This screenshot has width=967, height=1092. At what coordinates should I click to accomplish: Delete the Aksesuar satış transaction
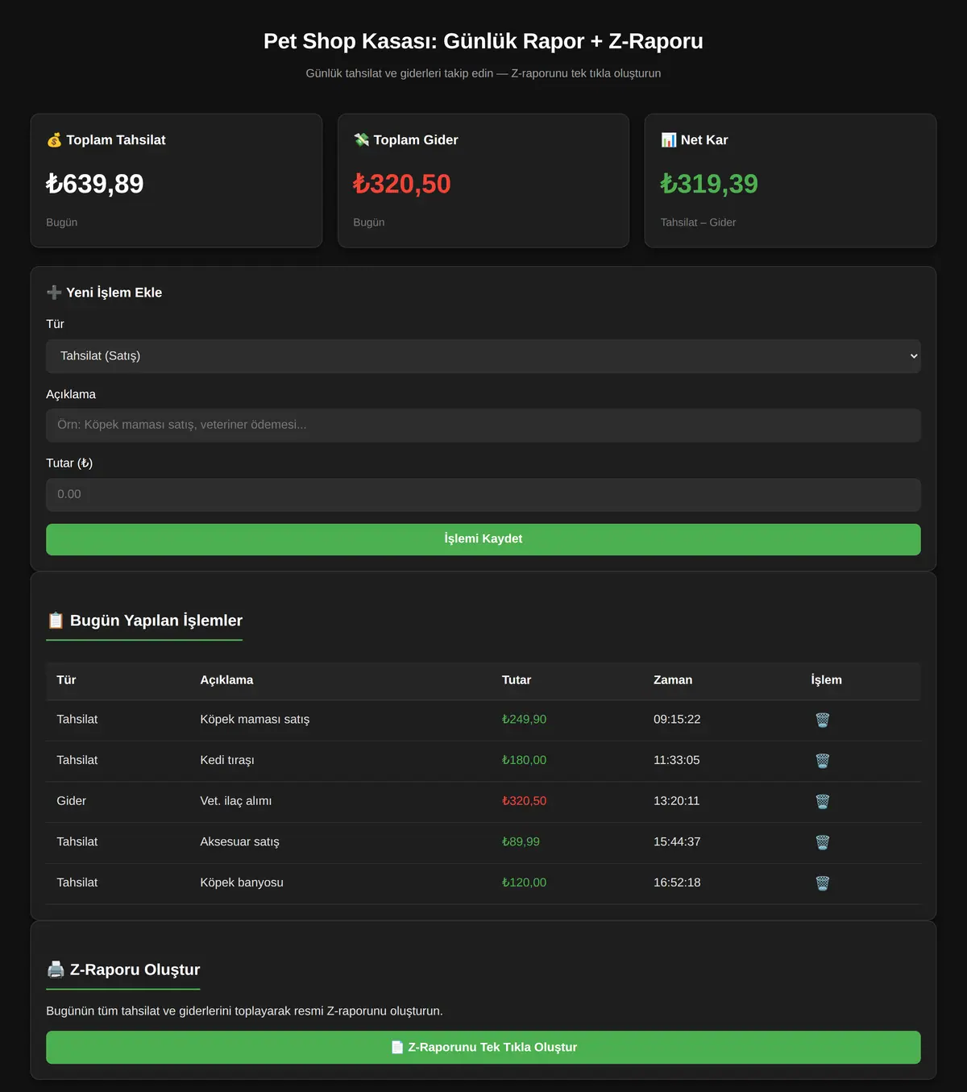click(822, 842)
